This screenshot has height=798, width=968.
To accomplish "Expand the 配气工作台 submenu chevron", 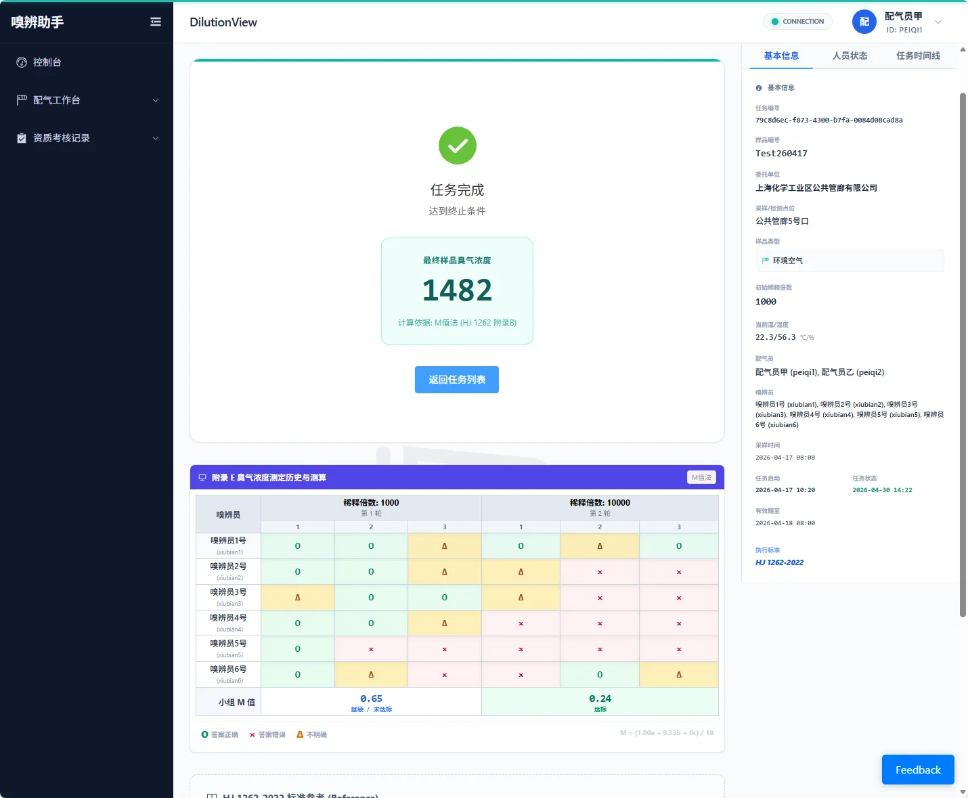I will click(x=156, y=100).
